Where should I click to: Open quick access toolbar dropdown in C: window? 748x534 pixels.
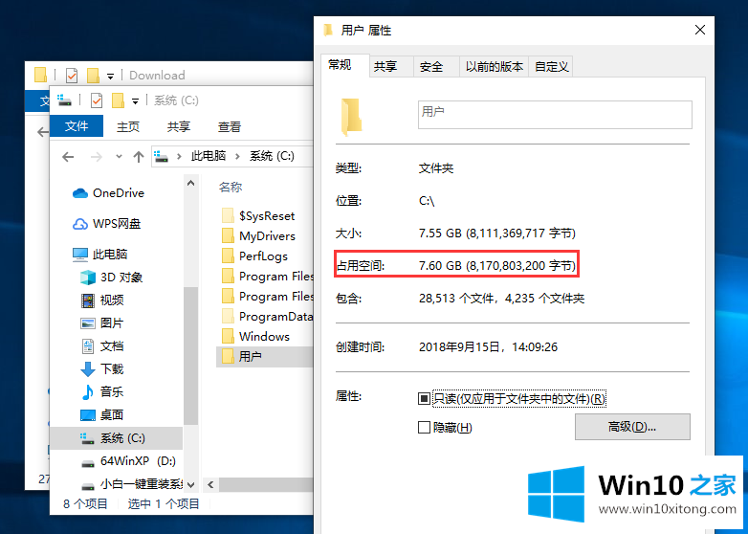[x=136, y=101]
